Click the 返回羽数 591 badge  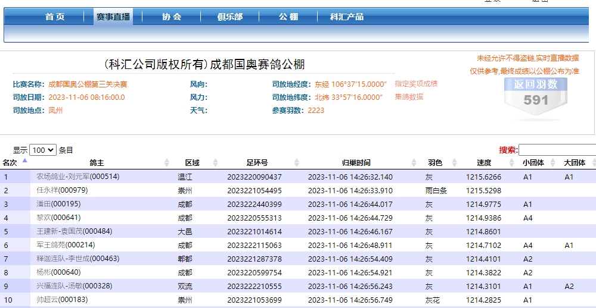pos(535,95)
